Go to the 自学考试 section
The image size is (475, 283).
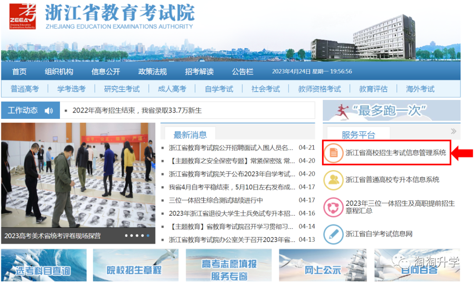219,89
